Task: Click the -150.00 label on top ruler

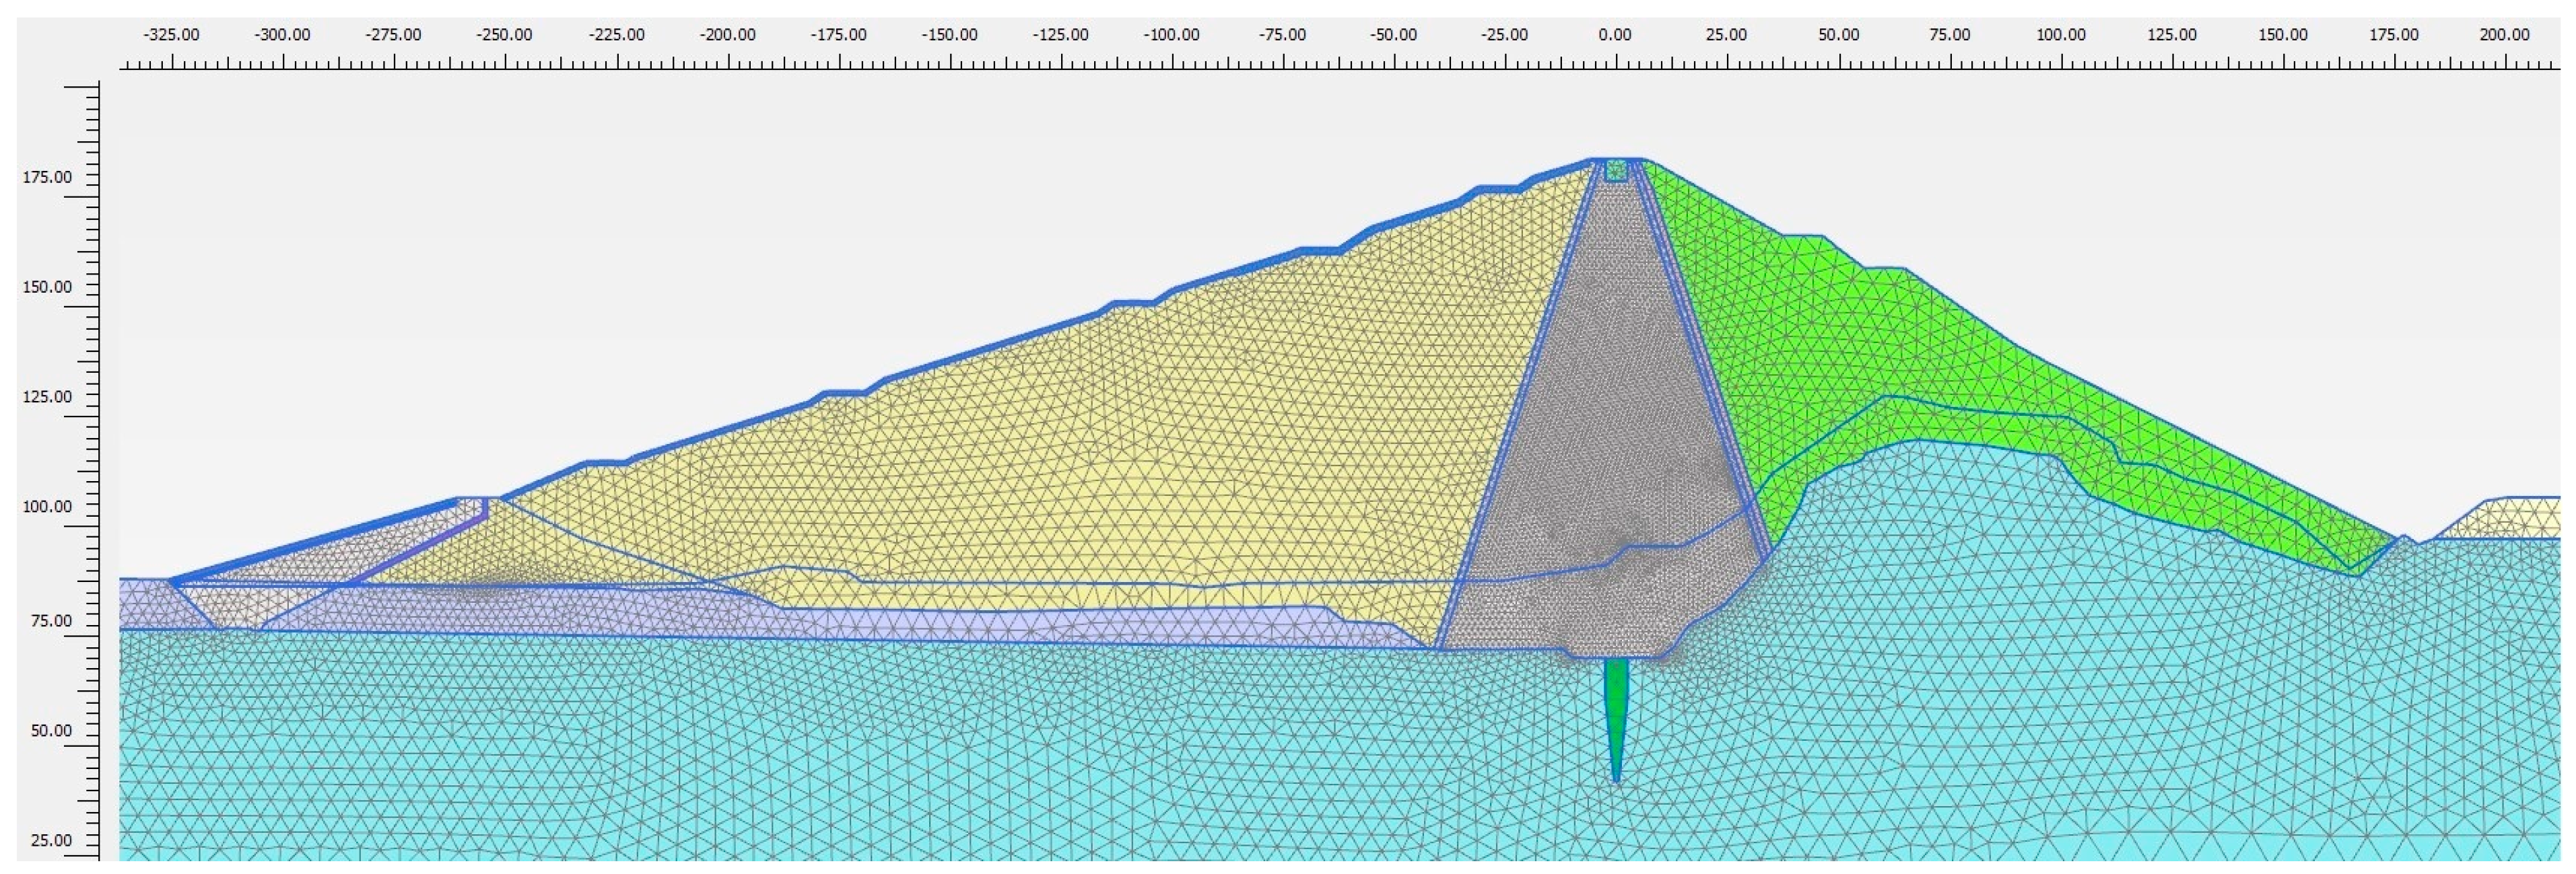Action: coord(949,35)
